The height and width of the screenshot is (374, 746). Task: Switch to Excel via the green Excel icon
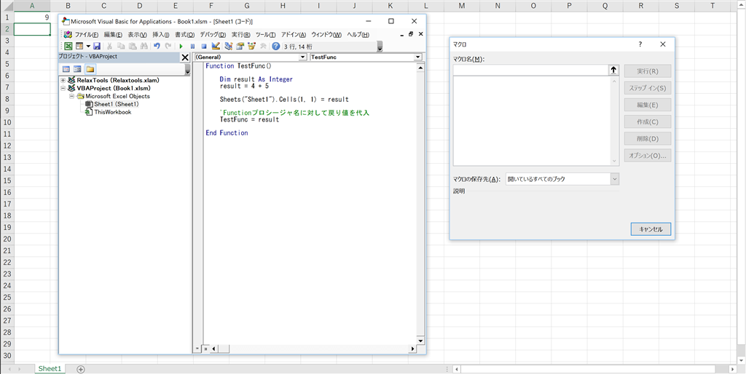(x=68, y=46)
